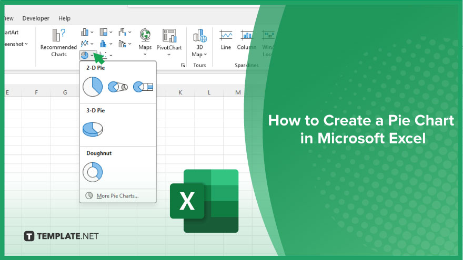This screenshot has height=260, width=463.
Task: Select column header M
Action: tap(238, 92)
